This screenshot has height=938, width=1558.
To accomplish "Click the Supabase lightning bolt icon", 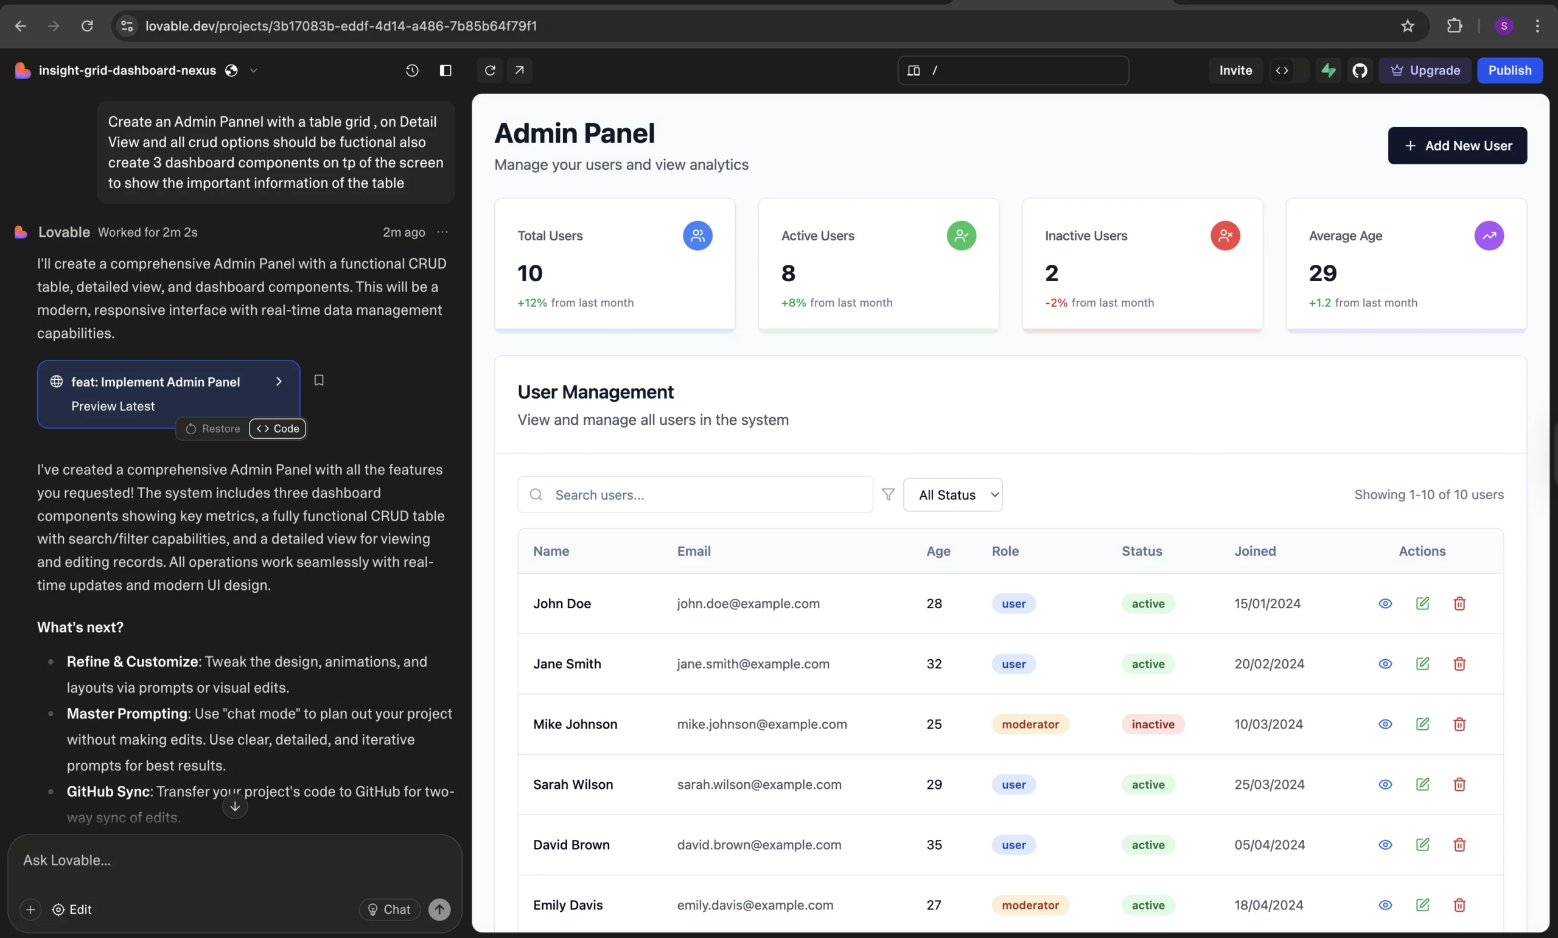I will 1329,70.
